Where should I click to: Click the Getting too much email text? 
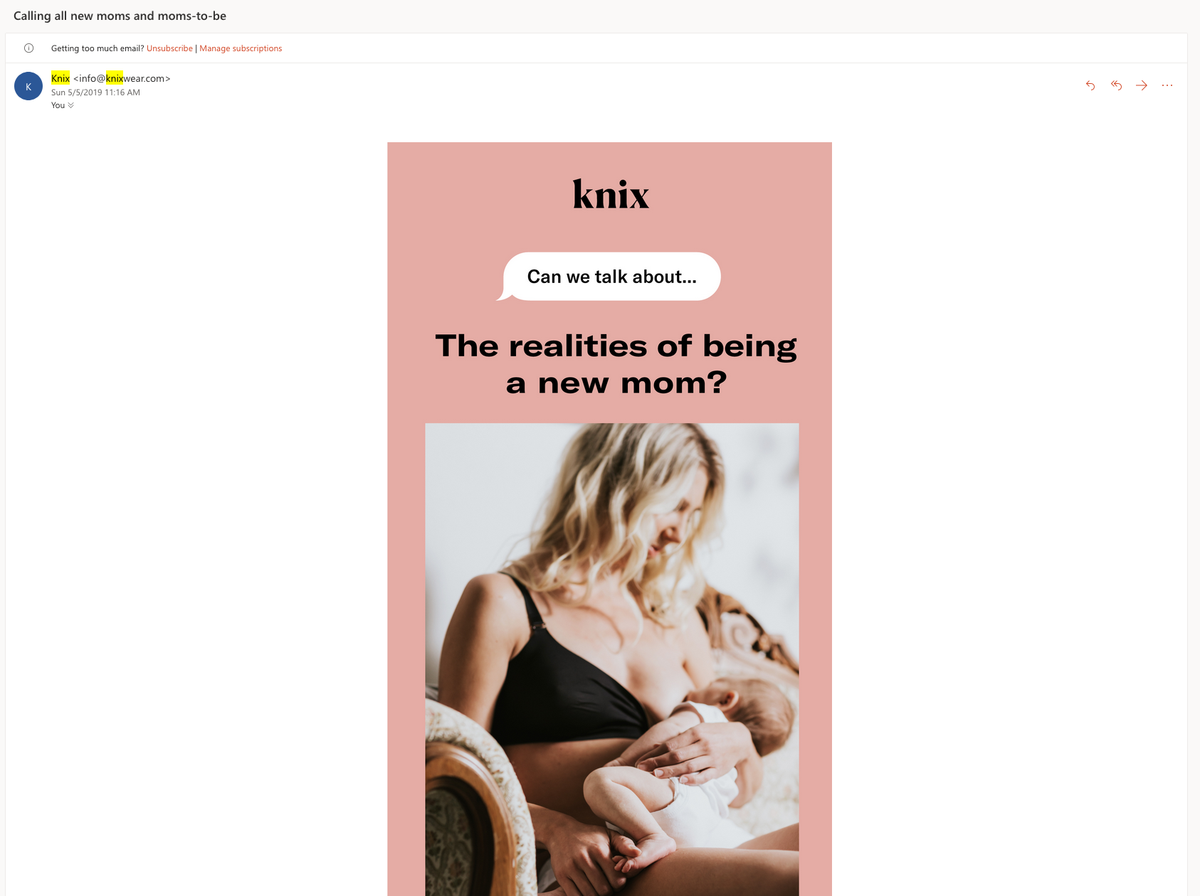coord(98,48)
